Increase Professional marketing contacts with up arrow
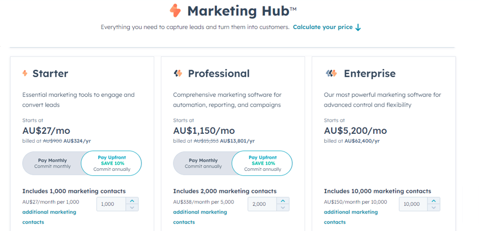479x231 pixels. pos(283,201)
